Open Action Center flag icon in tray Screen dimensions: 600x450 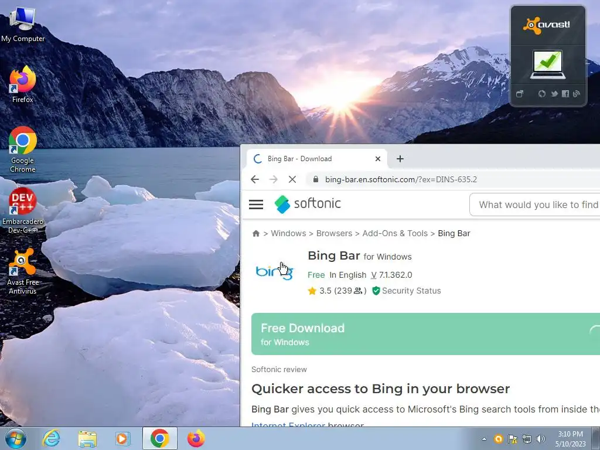(512, 439)
